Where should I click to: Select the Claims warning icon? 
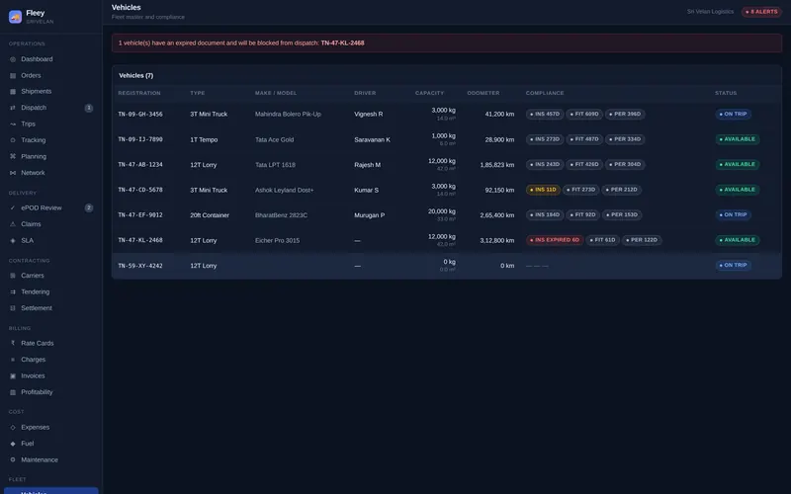(13, 224)
